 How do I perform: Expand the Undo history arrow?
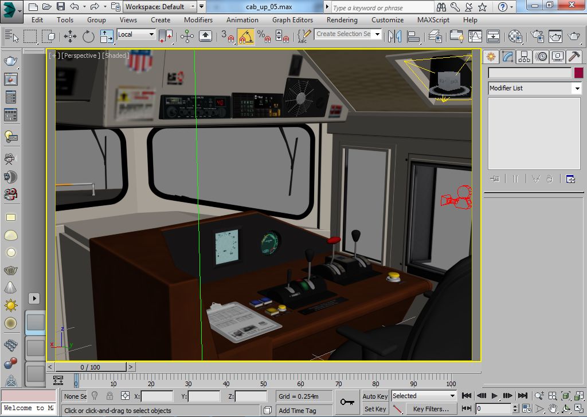click(x=84, y=7)
